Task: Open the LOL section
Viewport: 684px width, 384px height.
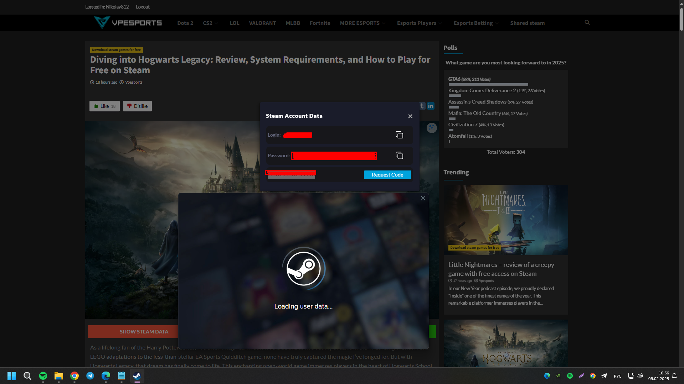Action: pyautogui.click(x=235, y=23)
